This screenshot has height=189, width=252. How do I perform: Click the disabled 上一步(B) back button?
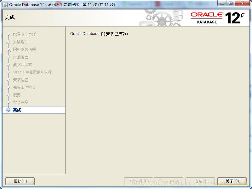pyautogui.click(x=139, y=181)
